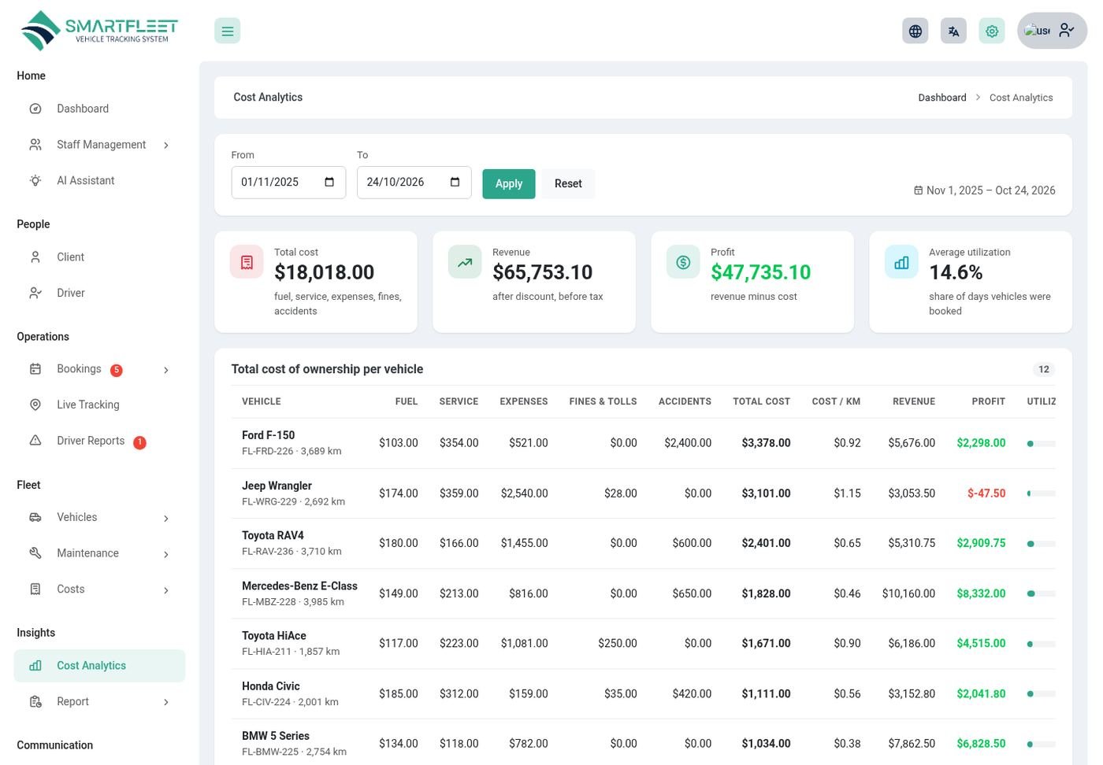Click the Dashboard gauge icon in sidebar
This screenshot has height=765, width=1103.
pos(35,109)
